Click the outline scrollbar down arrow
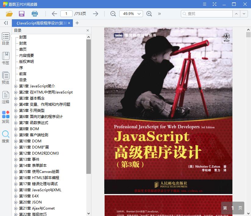Screen dimensions: 251x216 point(88,214)
